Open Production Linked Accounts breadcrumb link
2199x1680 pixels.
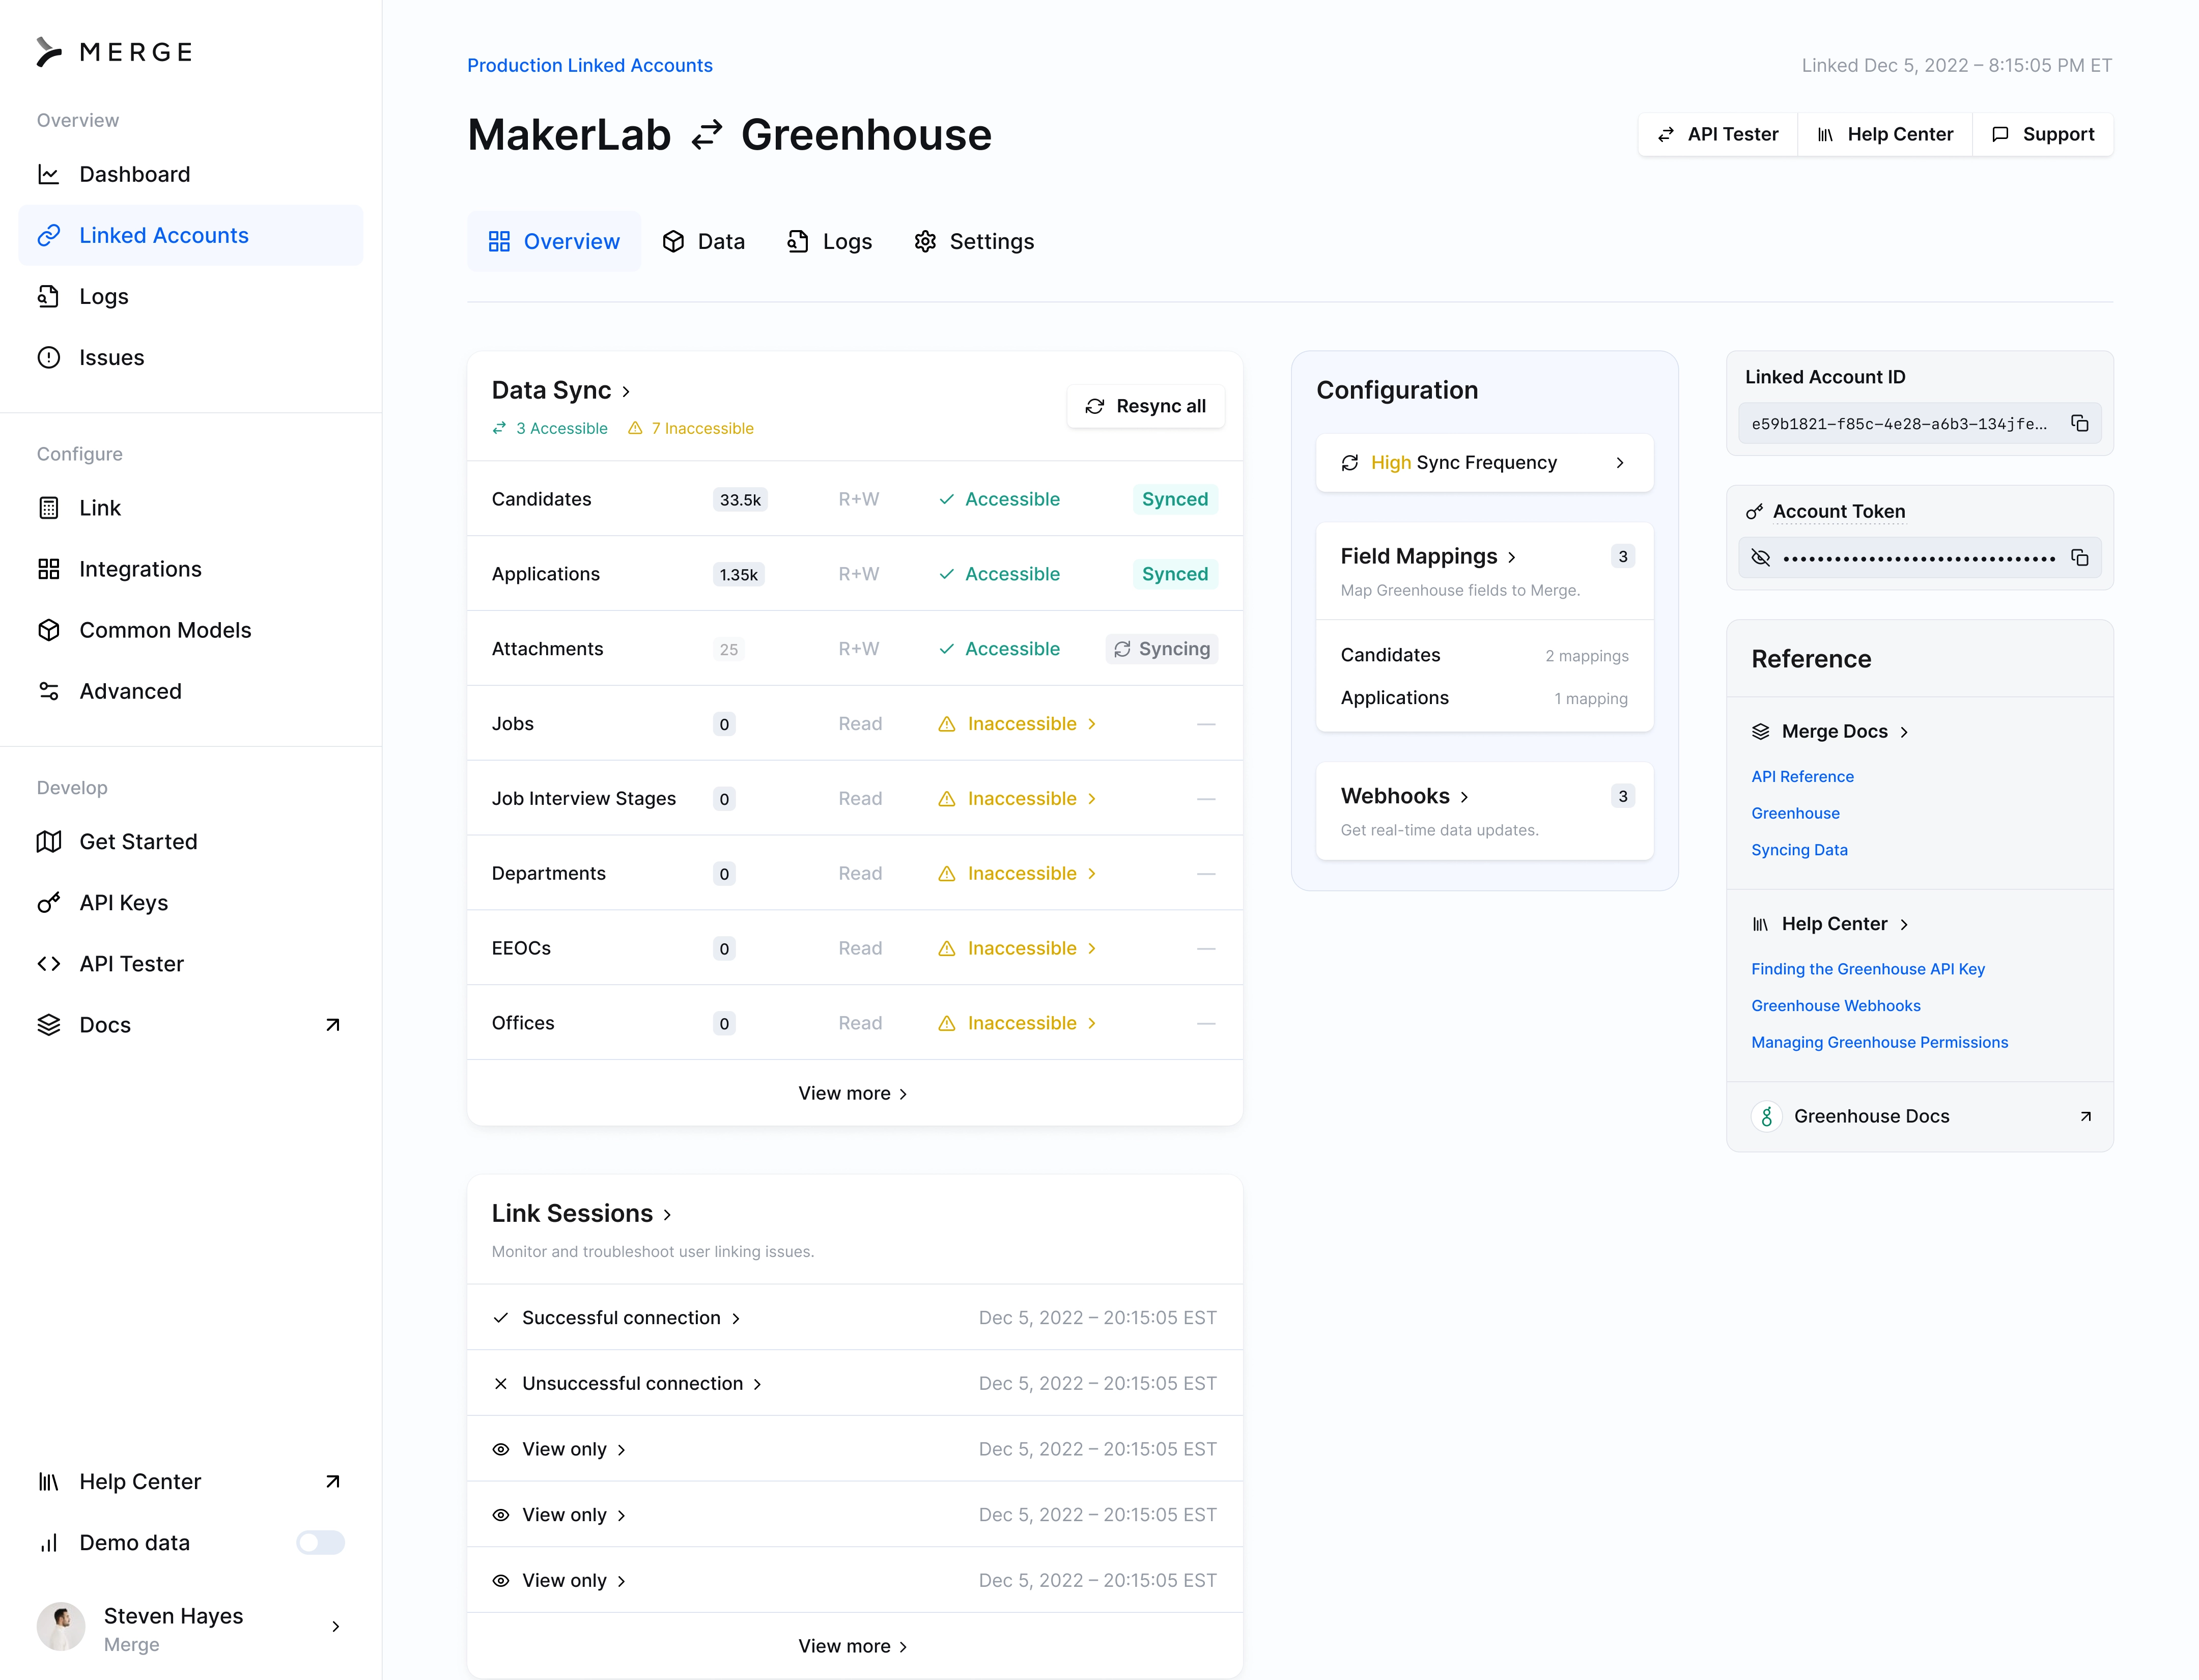[x=590, y=65]
